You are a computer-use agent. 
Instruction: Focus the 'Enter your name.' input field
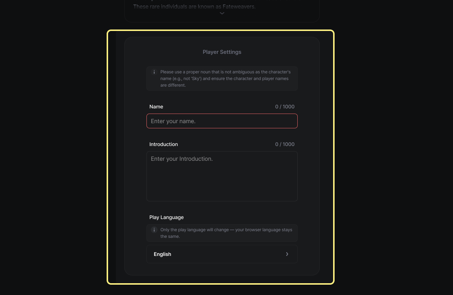222,121
